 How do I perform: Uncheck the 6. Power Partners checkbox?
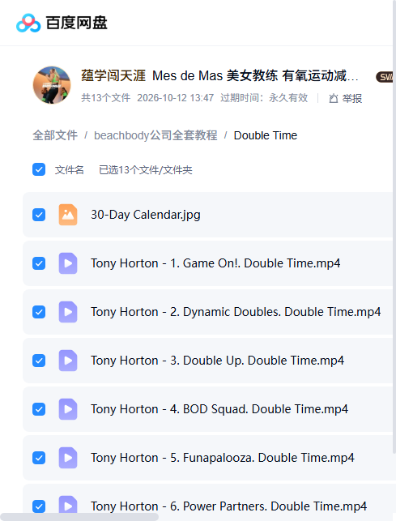coord(39,506)
